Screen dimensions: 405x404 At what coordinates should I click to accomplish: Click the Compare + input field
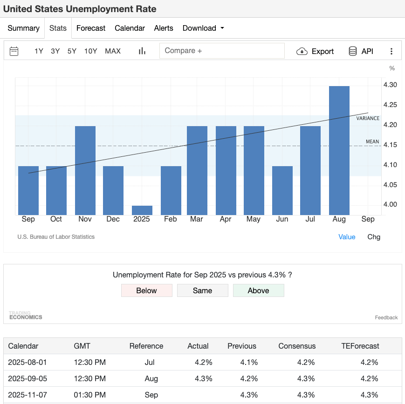(x=222, y=51)
